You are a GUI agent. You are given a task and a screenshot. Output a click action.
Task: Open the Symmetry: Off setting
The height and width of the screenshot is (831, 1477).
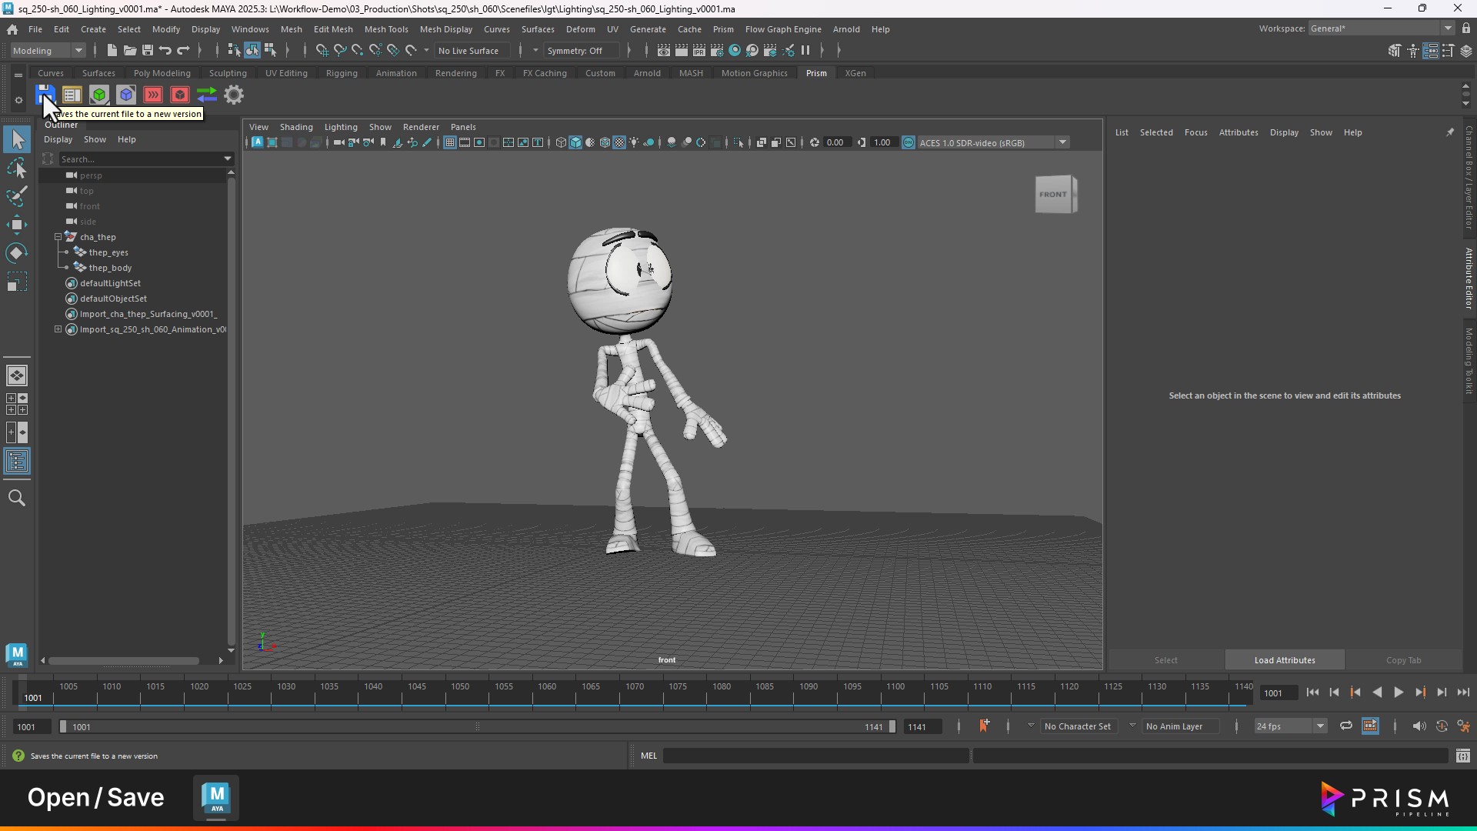point(582,51)
